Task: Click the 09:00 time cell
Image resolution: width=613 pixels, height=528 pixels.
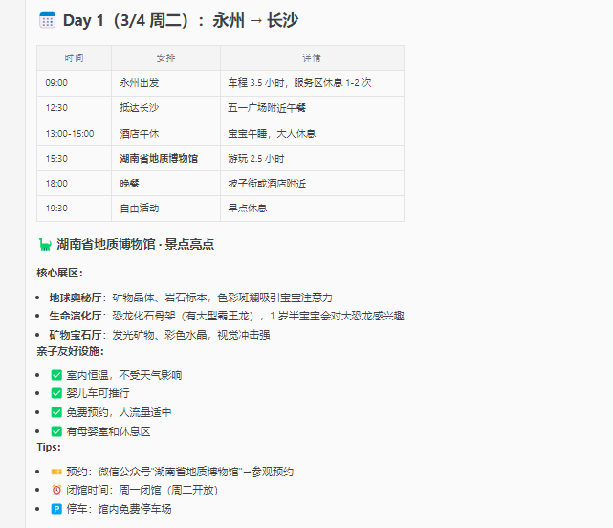Action: (x=55, y=83)
